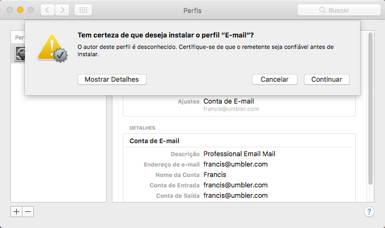Click the Perfis window title
Screen dimensions: 385x228
(x=192, y=10)
